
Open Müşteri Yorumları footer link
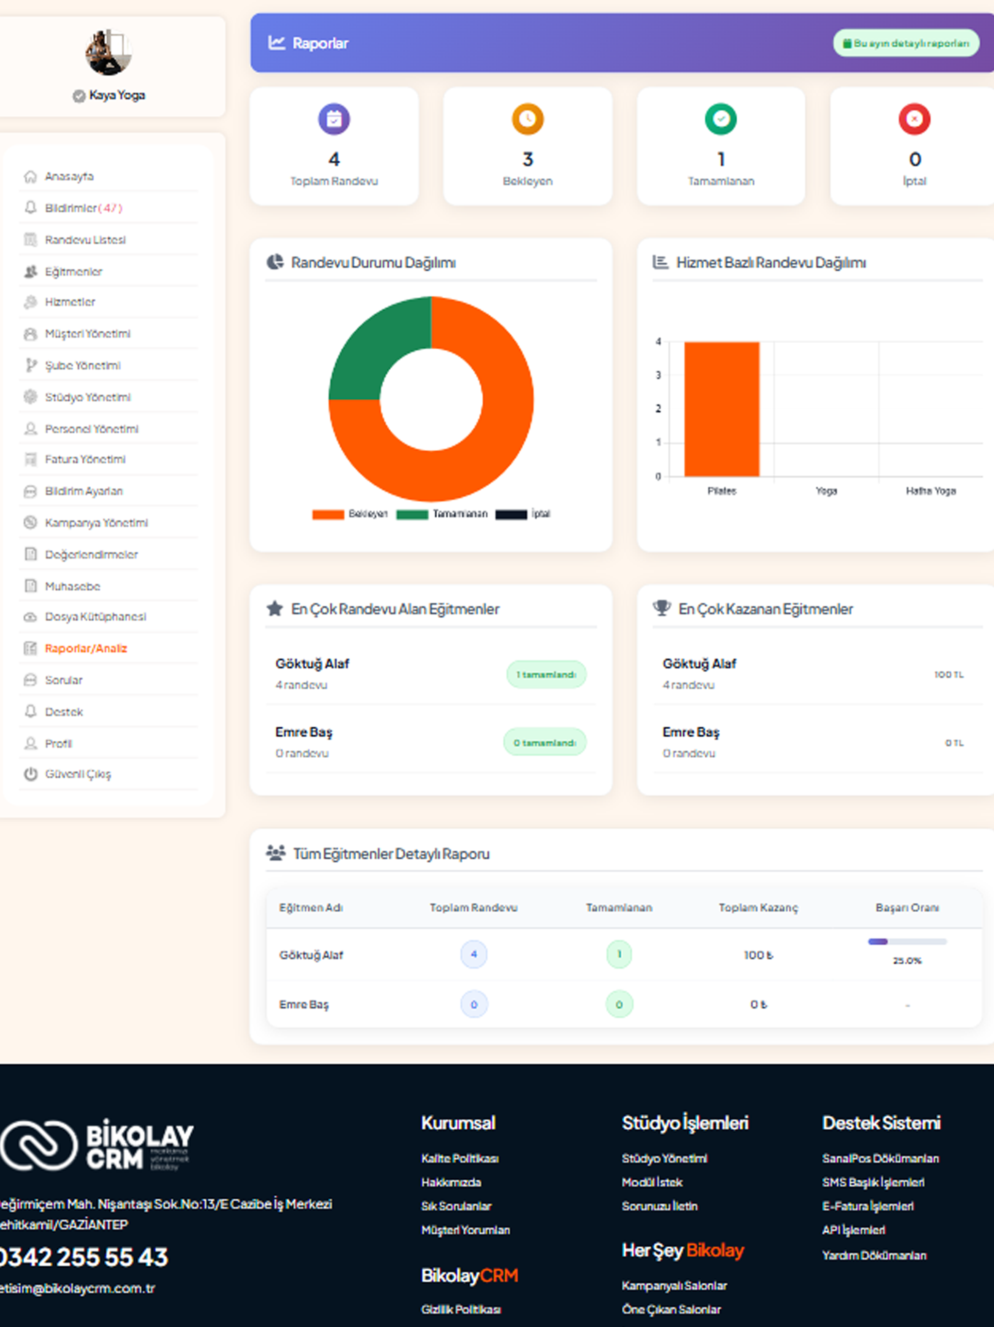tap(465, 1230)
